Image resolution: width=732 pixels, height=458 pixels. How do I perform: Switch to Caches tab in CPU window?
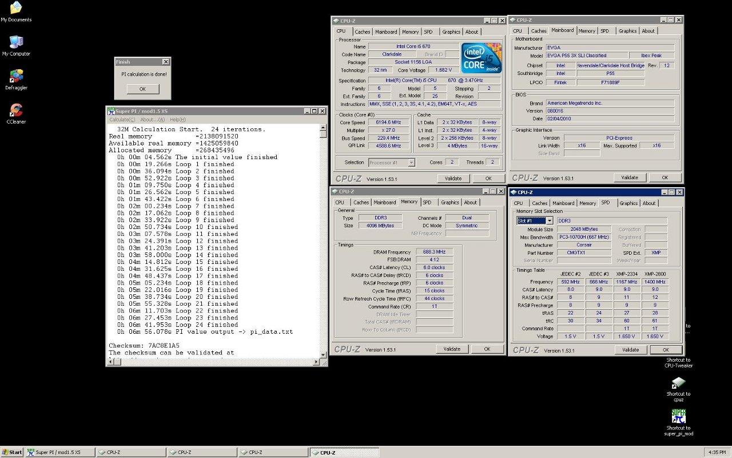[363, 32]
